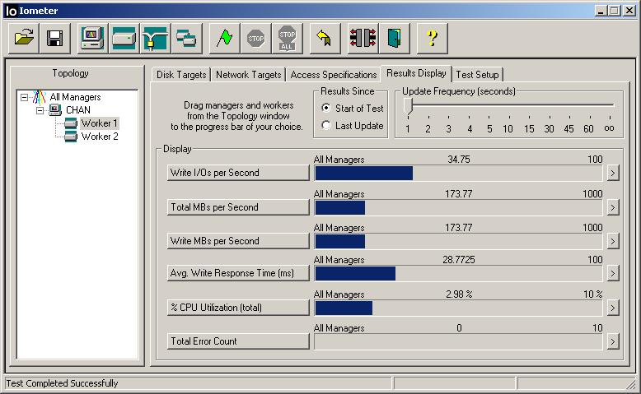641x394 pixels.
Task: Click the % CPU Utilization progress bar
Action: coord(458,308)
